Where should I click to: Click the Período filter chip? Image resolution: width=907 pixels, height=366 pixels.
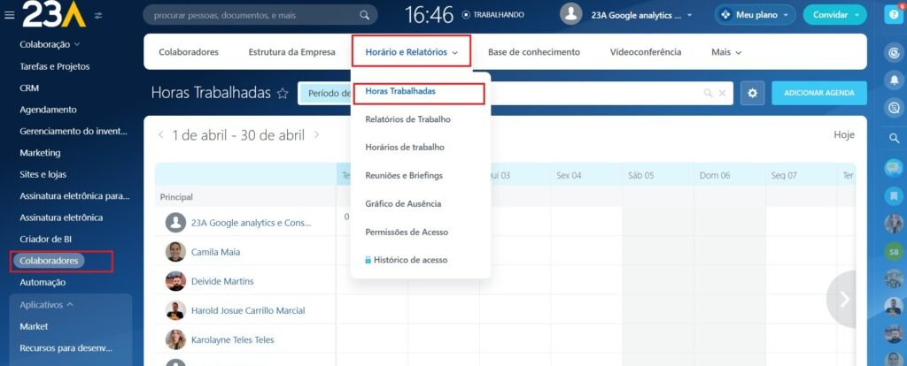(x=327, y=93)
